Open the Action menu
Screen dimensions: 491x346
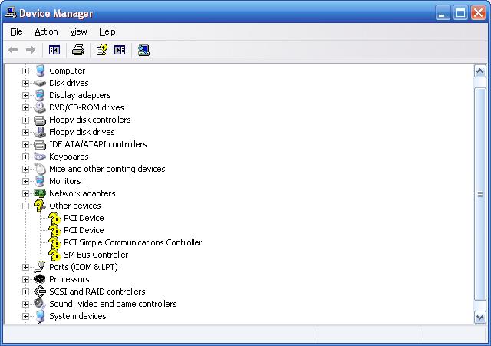point(46,31)
